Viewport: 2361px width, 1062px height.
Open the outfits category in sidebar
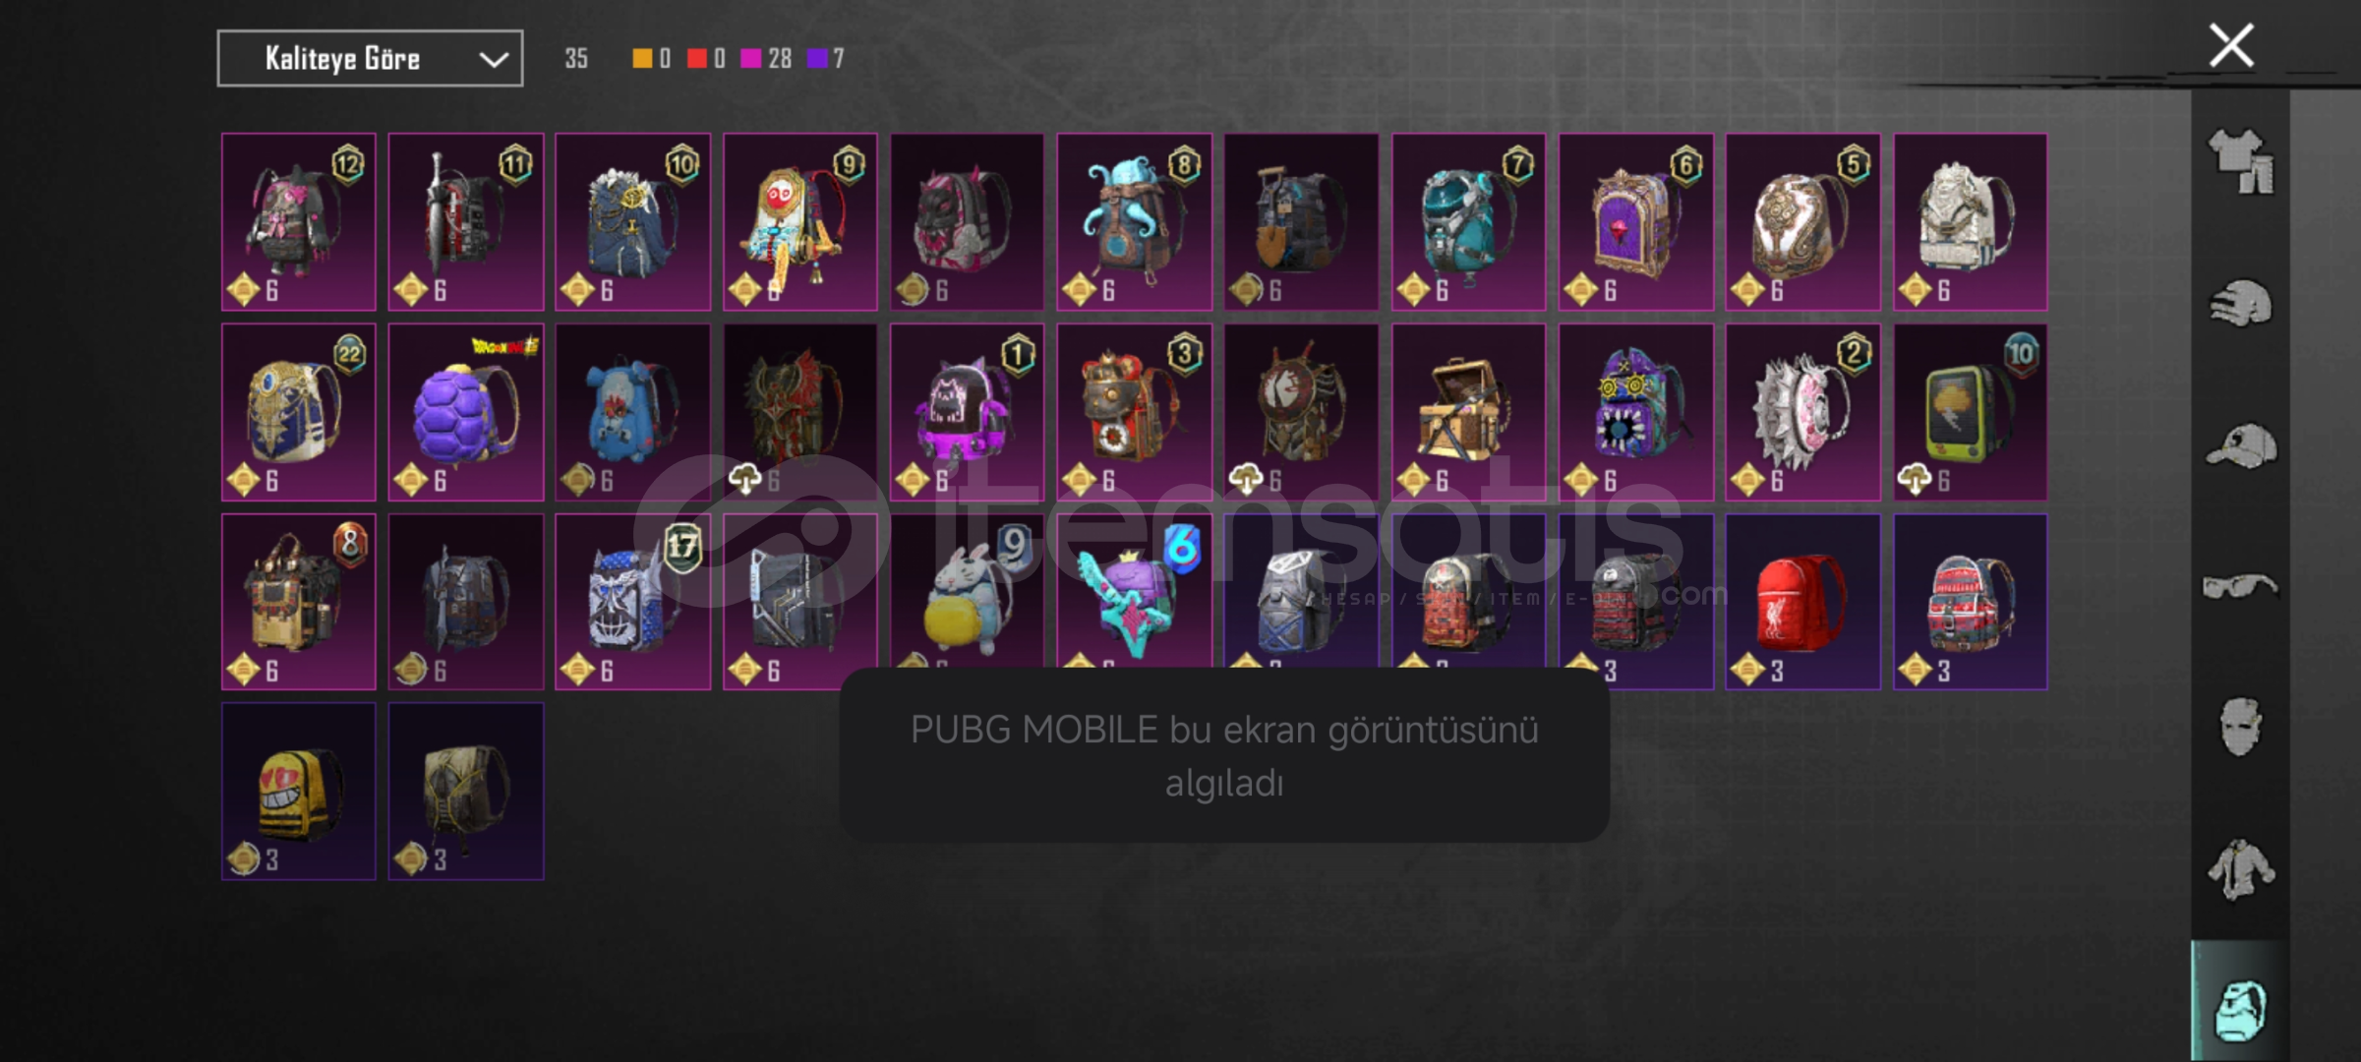[2241, 162]
